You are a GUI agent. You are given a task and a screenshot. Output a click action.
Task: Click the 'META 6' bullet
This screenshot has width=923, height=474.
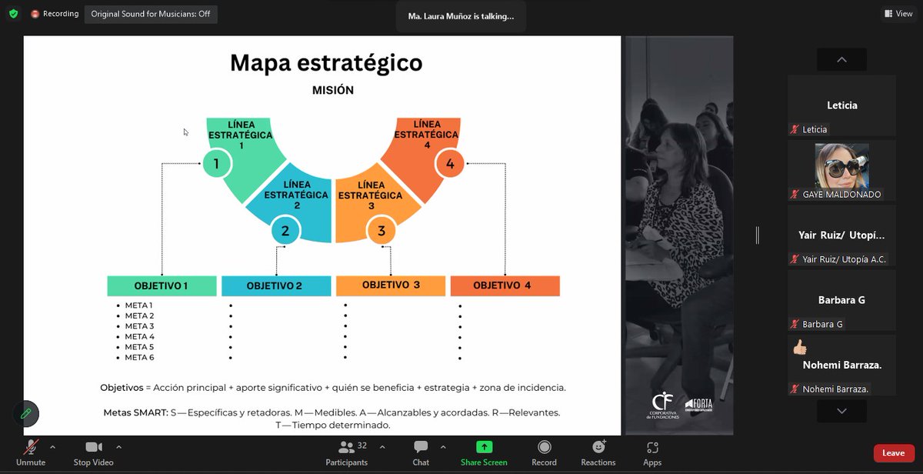pos(140,358)
